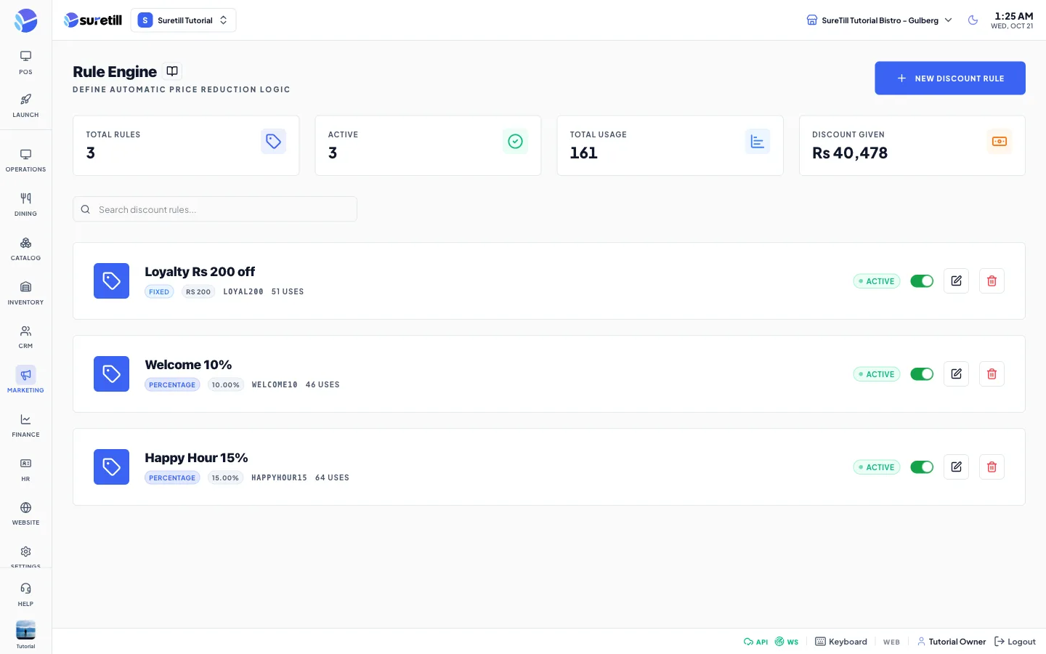1046x654 pixels.
Task: Open the Catalog section
Action: (x=25, y=249)
